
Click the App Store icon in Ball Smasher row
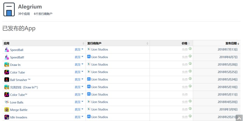coord(89,79)
